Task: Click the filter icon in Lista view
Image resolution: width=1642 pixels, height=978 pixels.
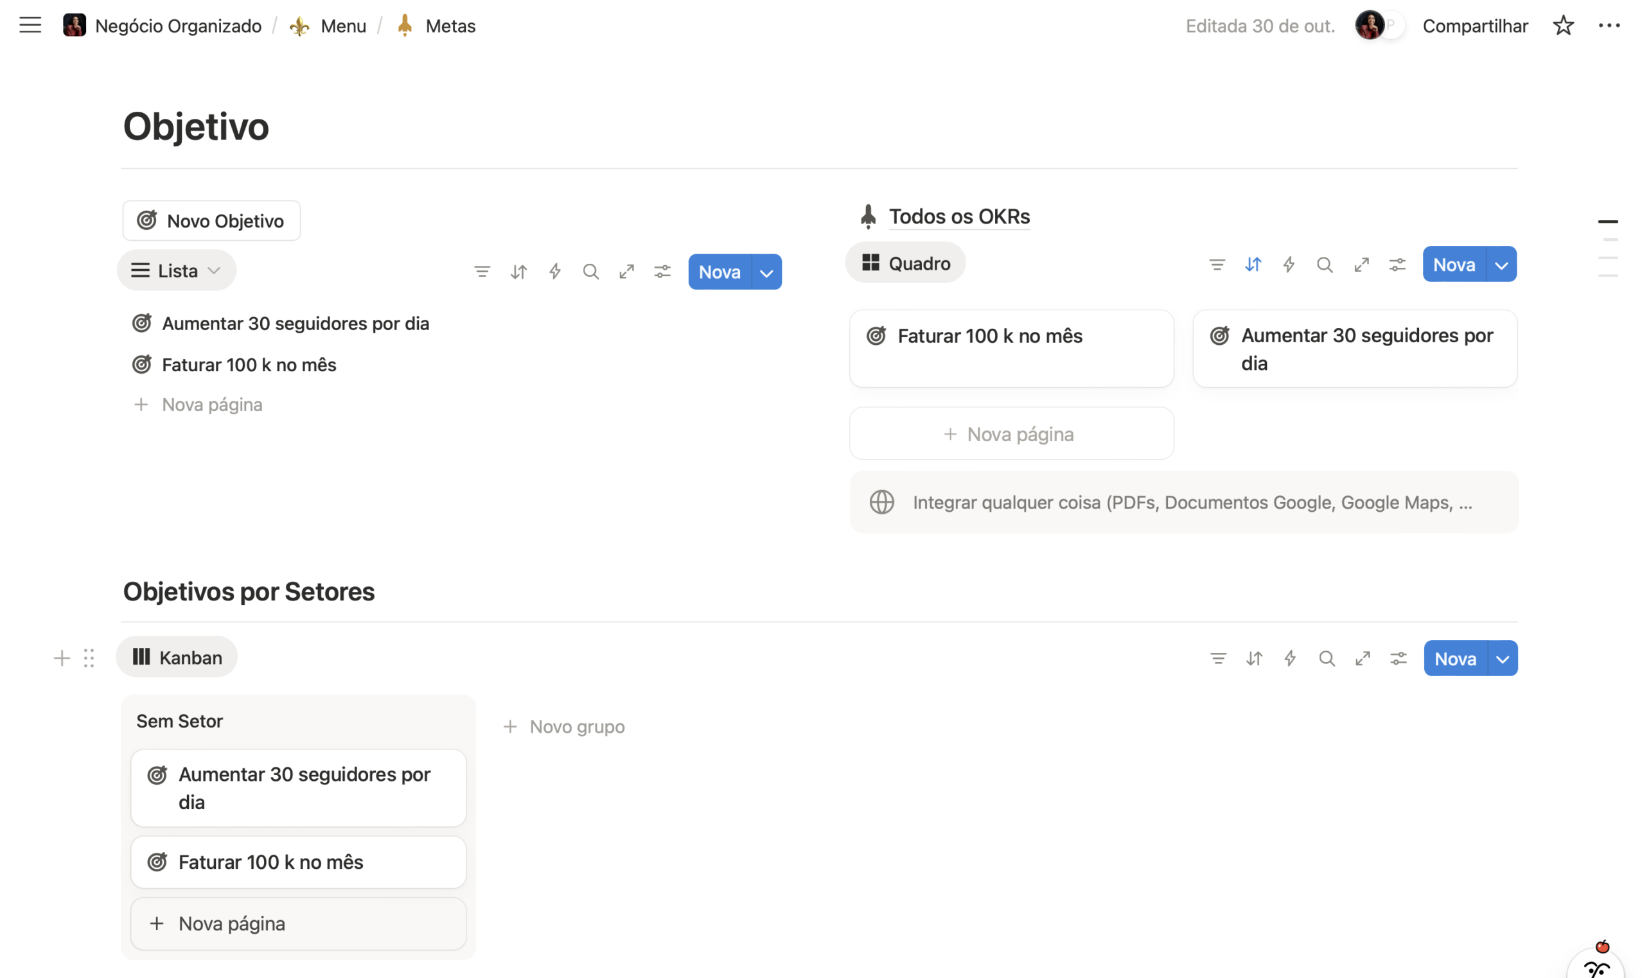Action: click(x=482, y=272)
